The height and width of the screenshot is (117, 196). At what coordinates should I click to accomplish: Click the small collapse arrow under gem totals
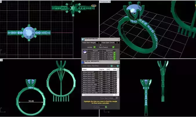(x=100, y=45)
